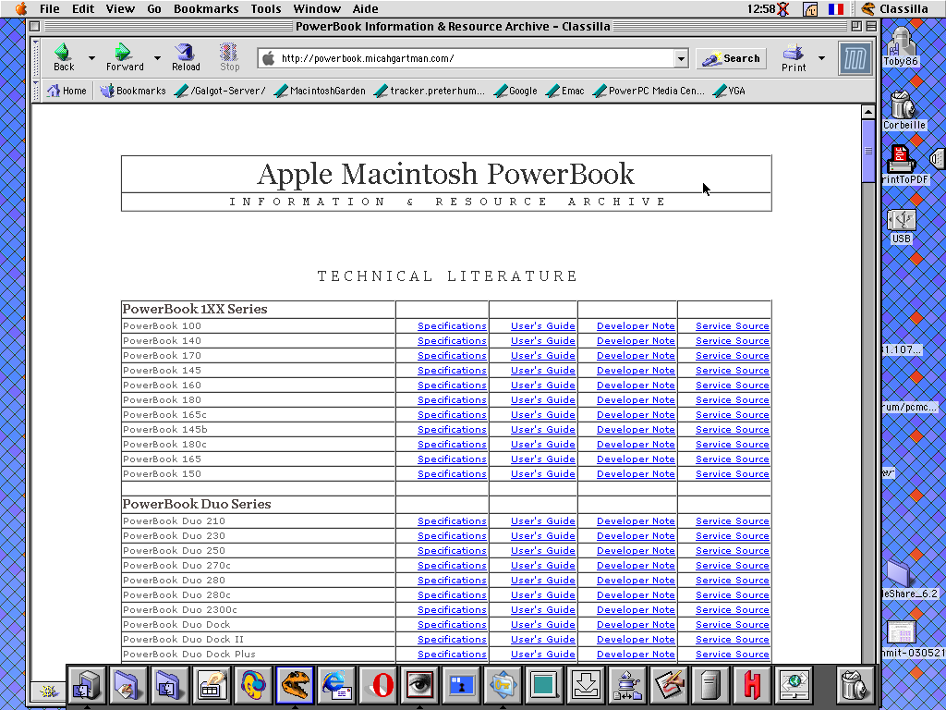Click the menu bar clock

[761, 8]
